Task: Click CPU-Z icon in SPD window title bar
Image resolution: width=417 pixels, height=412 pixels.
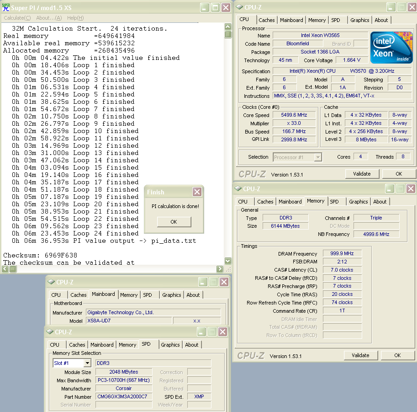Action: [49, 332]
